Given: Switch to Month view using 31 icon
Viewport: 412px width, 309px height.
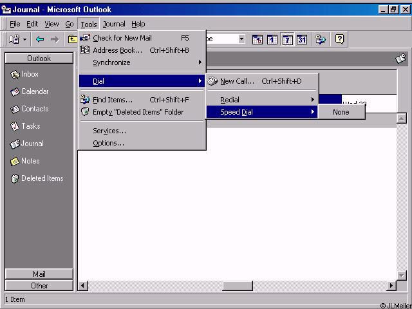Looking at the screenshot, I should click(x=302, y=39).
